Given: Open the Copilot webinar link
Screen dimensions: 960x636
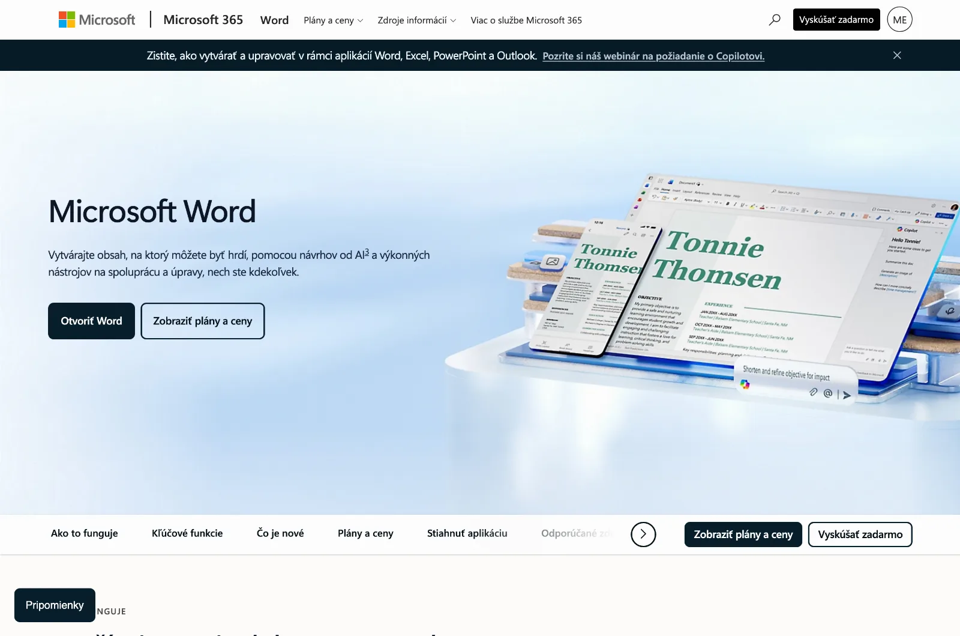Looking at the screenshot, I should (653, 56).
